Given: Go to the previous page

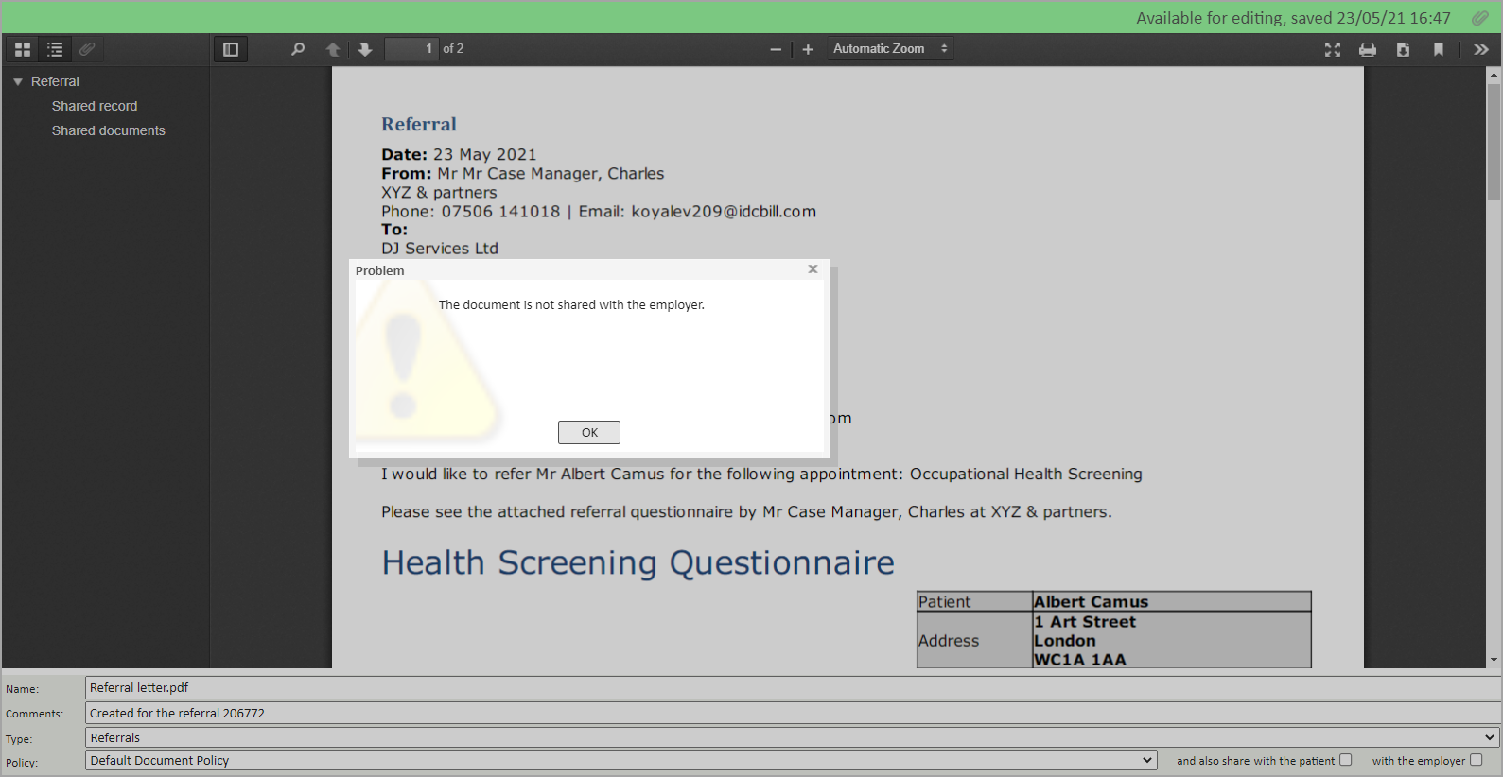Looking at the screenshot, I should [x=333, y=49].
